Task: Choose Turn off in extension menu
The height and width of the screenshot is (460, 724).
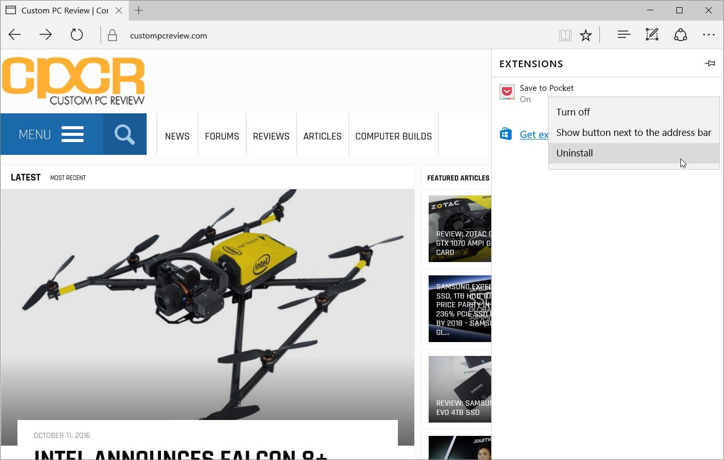Action: pyautogui.click(x=634, y=112)
